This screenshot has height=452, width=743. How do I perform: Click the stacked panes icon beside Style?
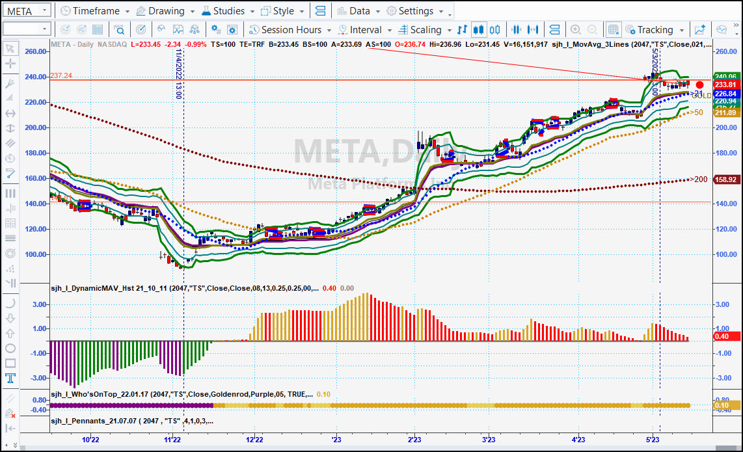click(320, 11)
